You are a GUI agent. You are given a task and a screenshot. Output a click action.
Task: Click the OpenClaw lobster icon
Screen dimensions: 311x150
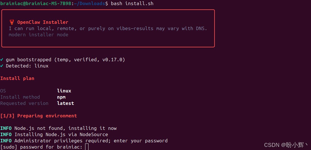[12, 22]
